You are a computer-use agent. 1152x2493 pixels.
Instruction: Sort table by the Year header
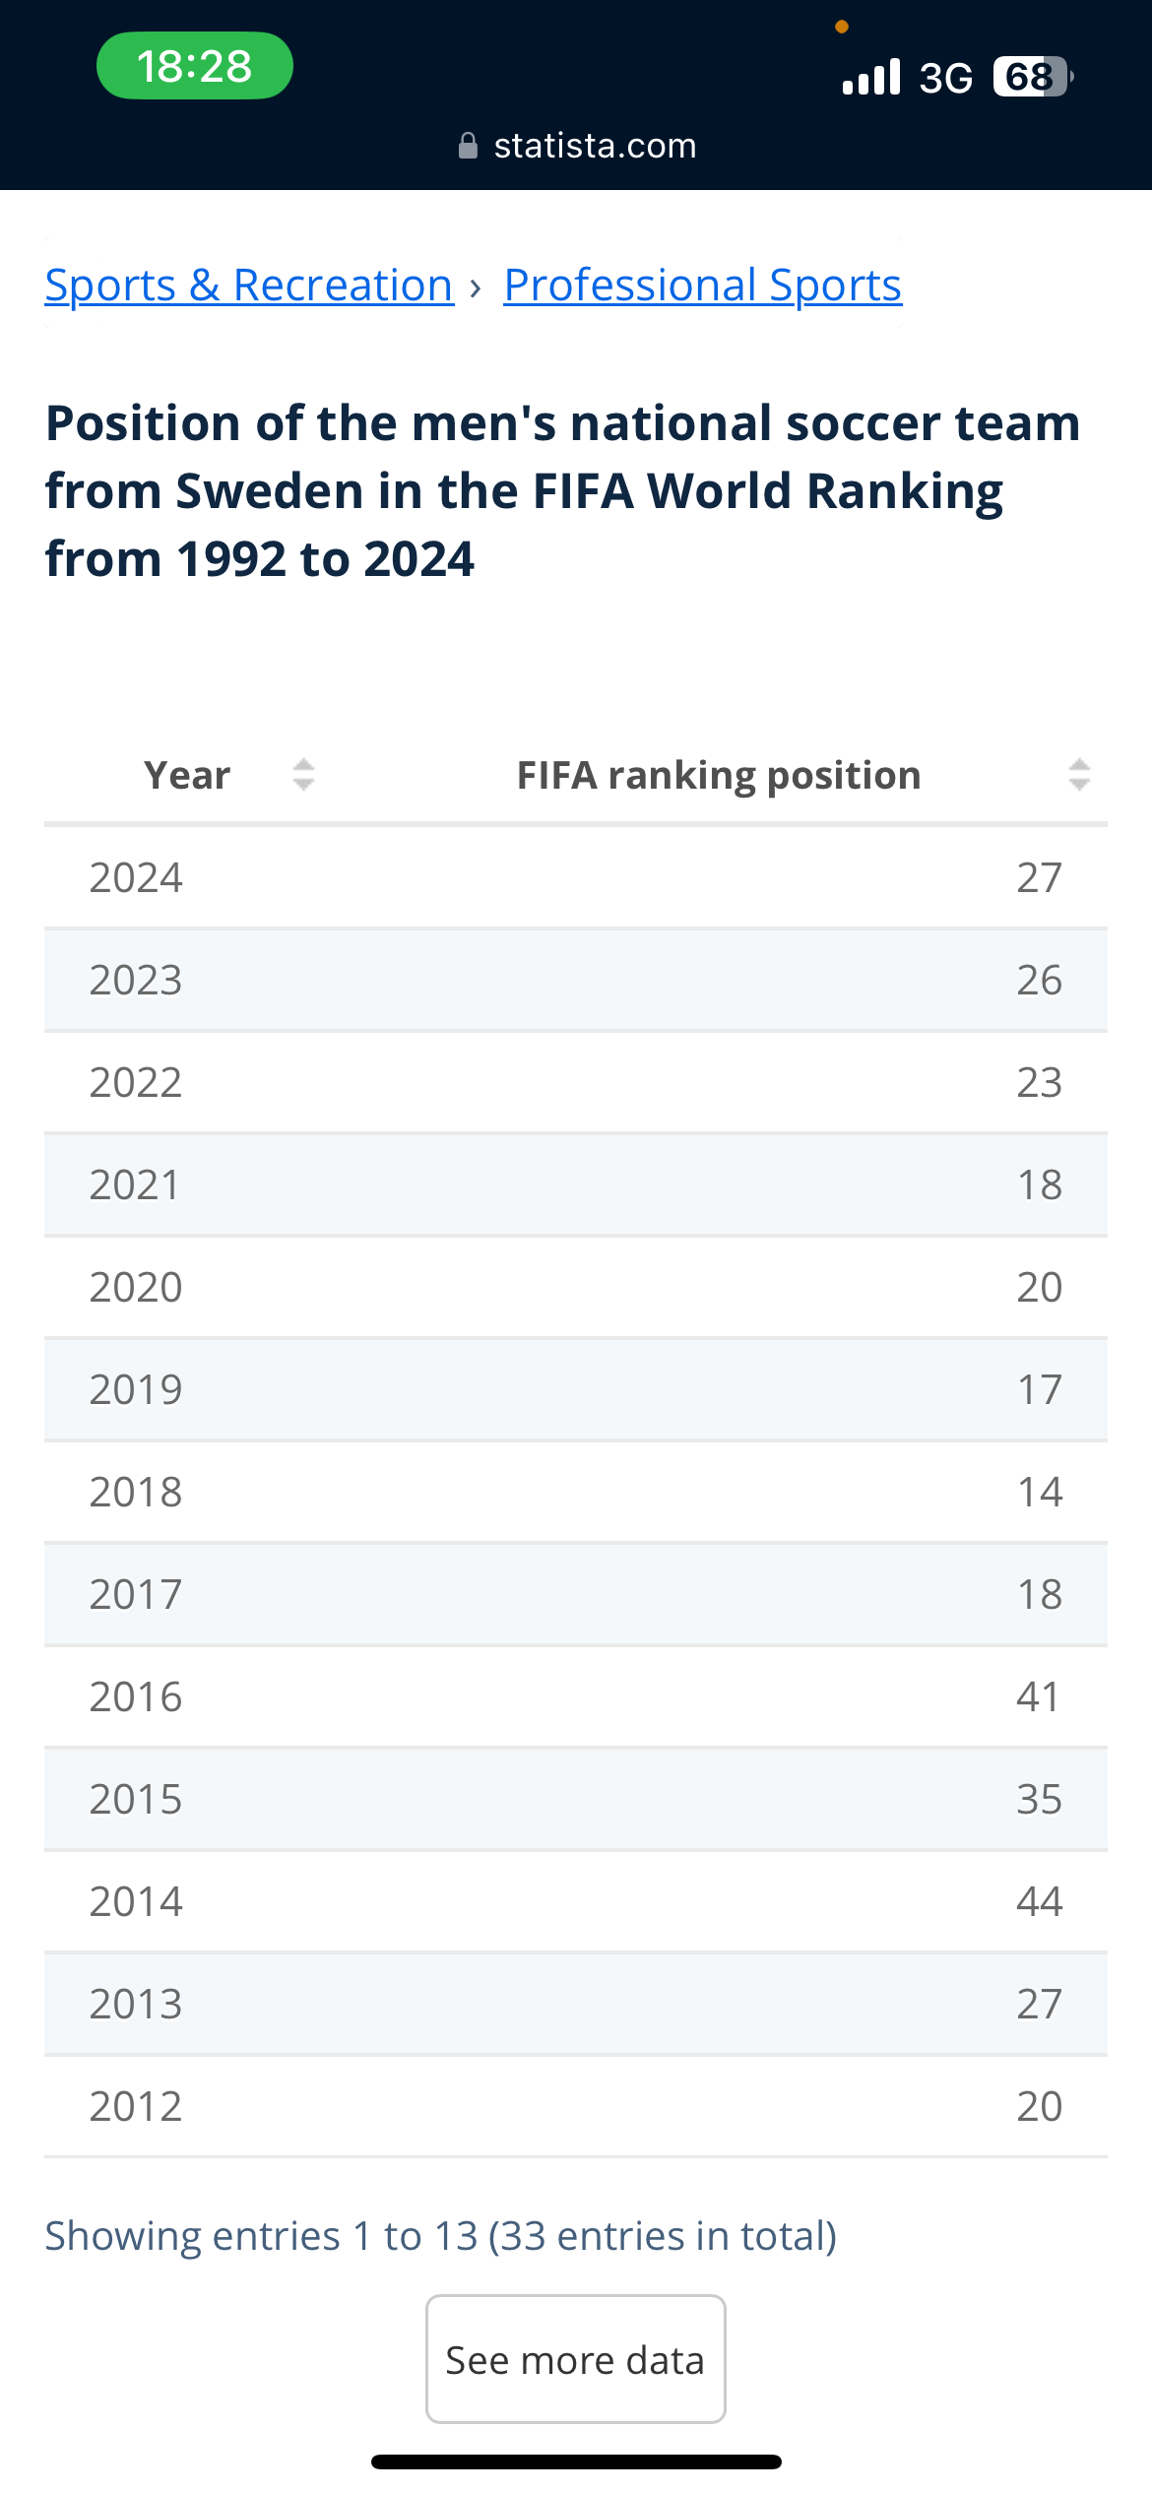coord(187,776)
